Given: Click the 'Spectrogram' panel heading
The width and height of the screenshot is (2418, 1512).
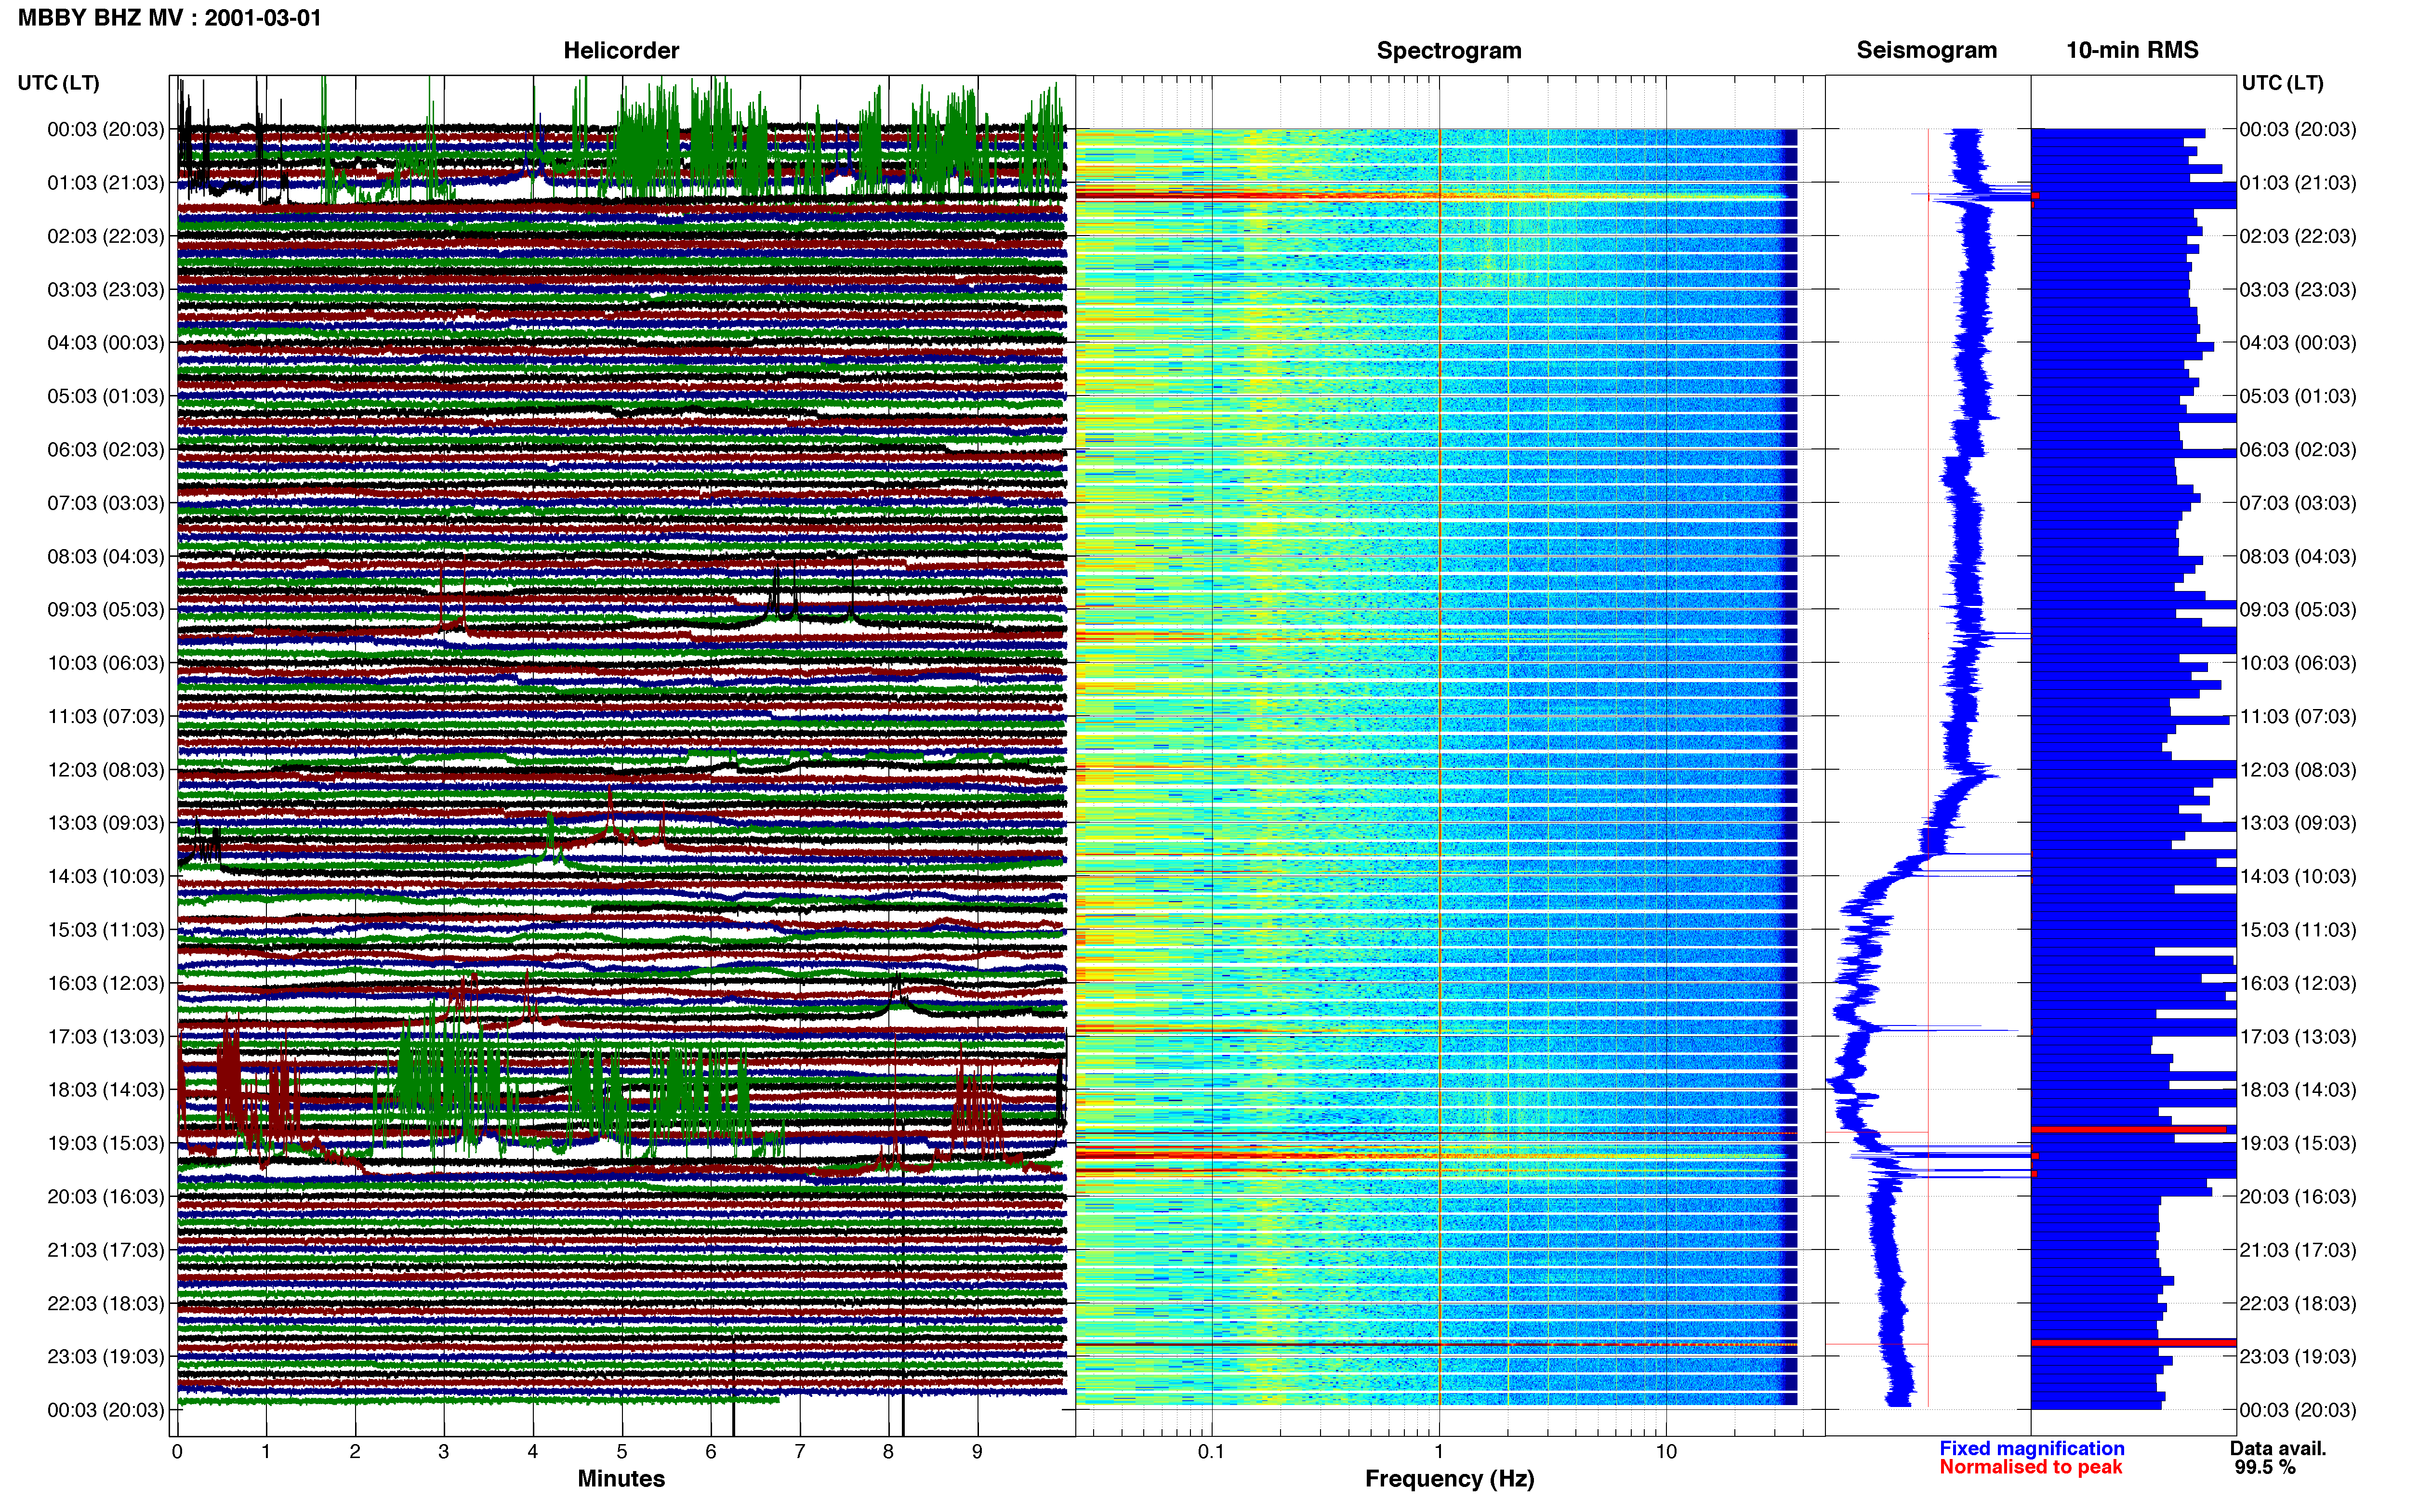Looking at the screenshot, I should coord(1449,51).
